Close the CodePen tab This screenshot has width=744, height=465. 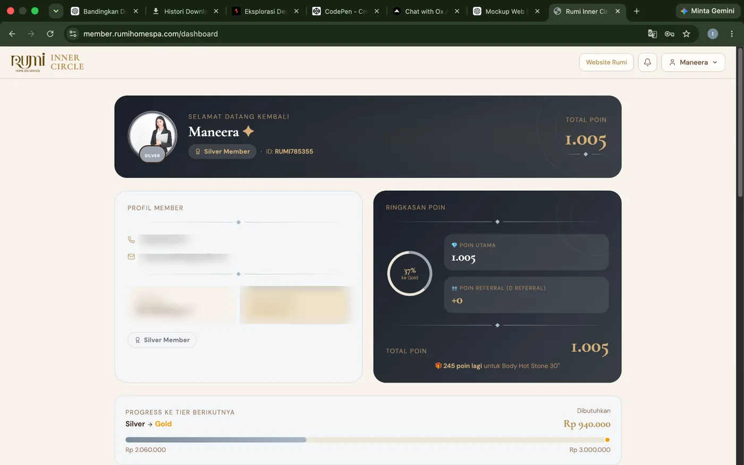[x=376, y=11]
